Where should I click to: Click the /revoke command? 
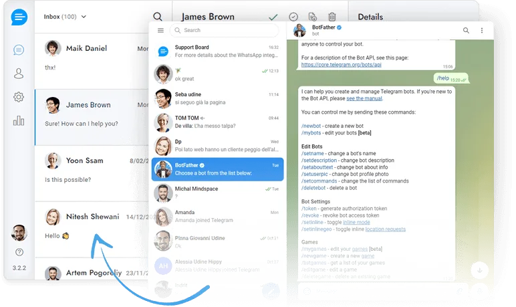click(x=310, y=215)
